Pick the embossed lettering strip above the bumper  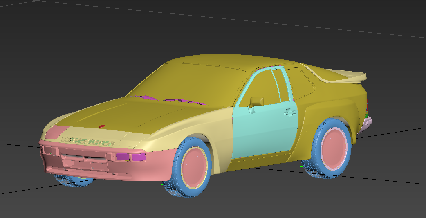tap(87, 142)
